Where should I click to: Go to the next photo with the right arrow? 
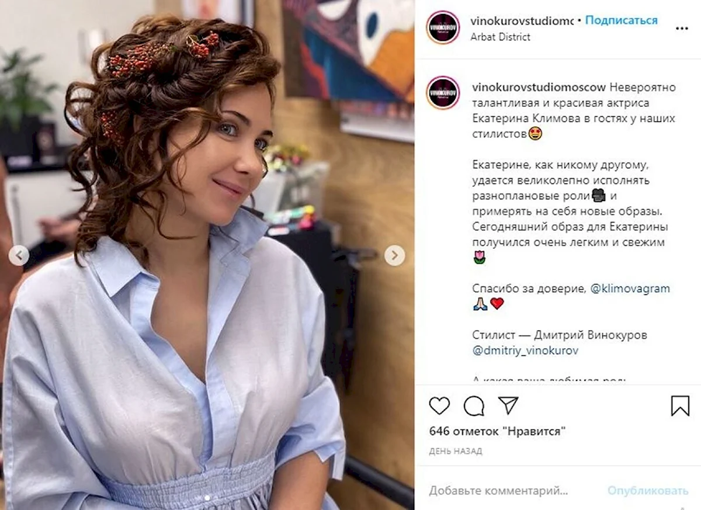395,255
